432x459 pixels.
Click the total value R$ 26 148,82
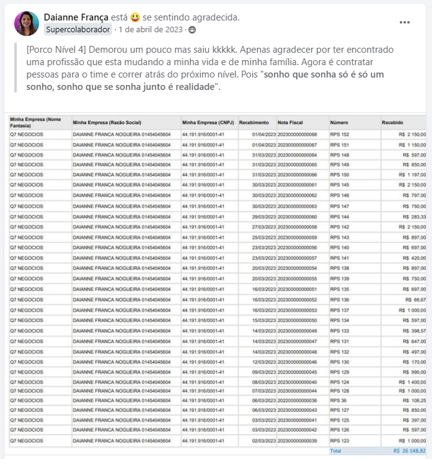410,451
